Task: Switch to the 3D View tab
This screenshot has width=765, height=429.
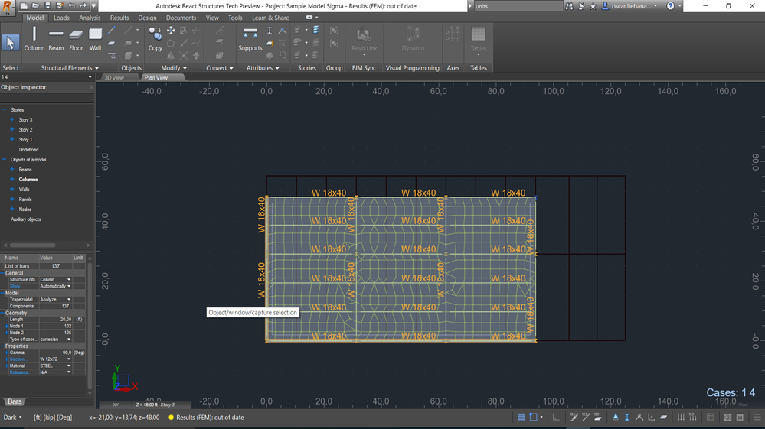Action: (x=114, y=77)
